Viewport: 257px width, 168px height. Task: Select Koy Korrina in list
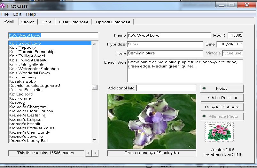(x=50, y=98)
